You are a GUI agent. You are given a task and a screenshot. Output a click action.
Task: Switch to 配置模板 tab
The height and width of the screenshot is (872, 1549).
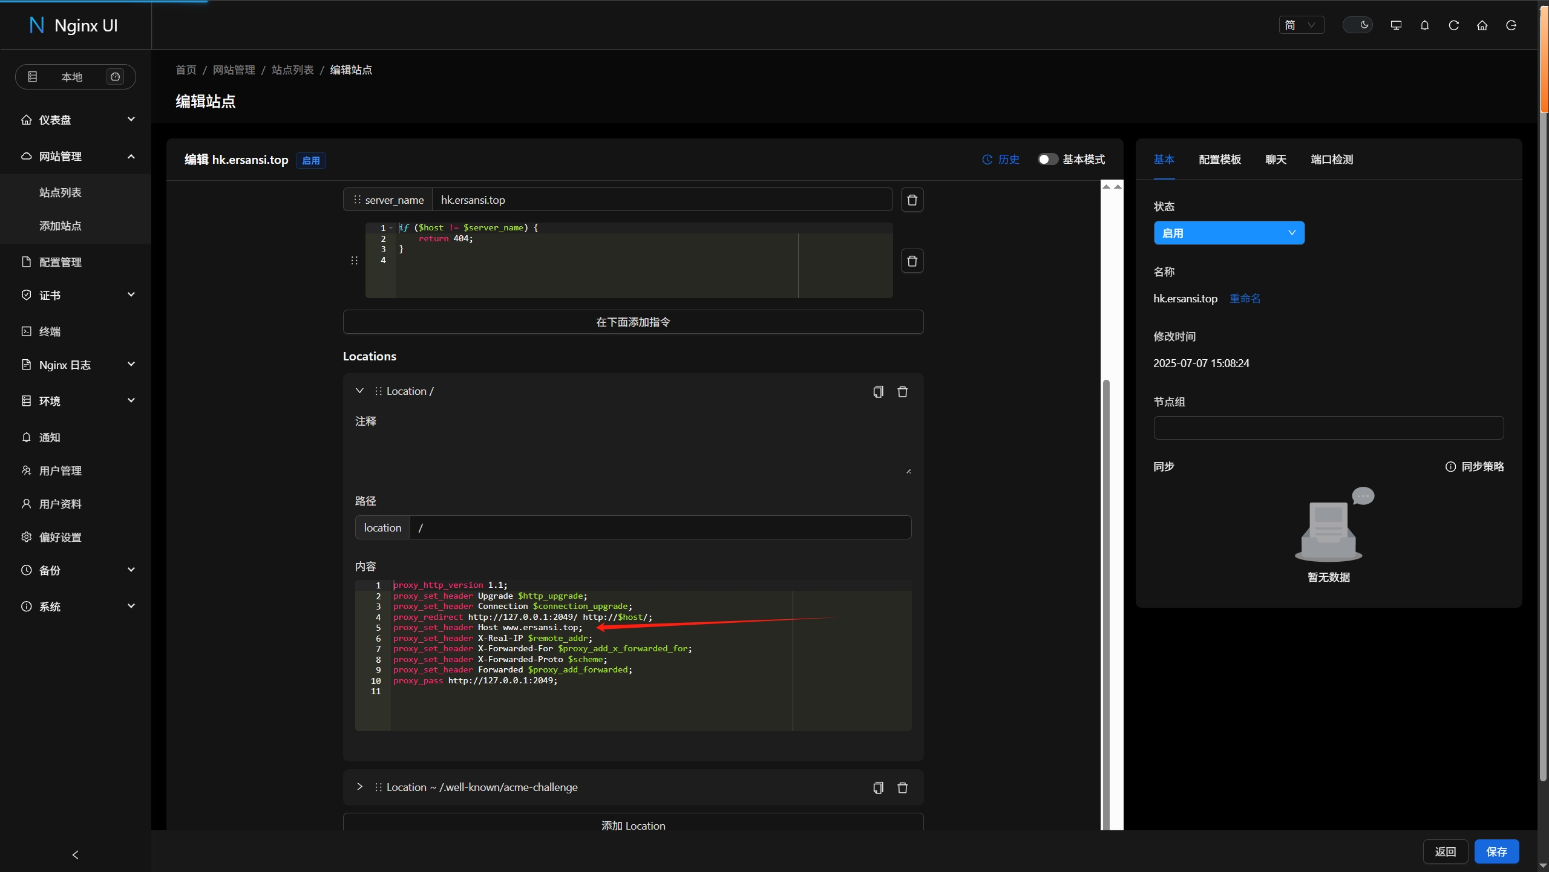pos(1220,159)
